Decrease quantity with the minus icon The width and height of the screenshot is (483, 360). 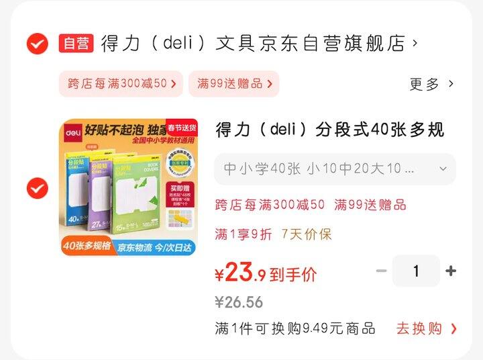pyautogui.click(x=381, y=271)
